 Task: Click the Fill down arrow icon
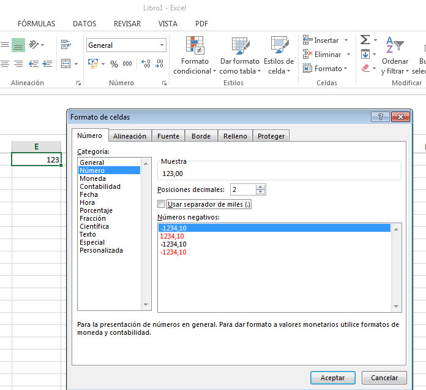click(365, 54)
